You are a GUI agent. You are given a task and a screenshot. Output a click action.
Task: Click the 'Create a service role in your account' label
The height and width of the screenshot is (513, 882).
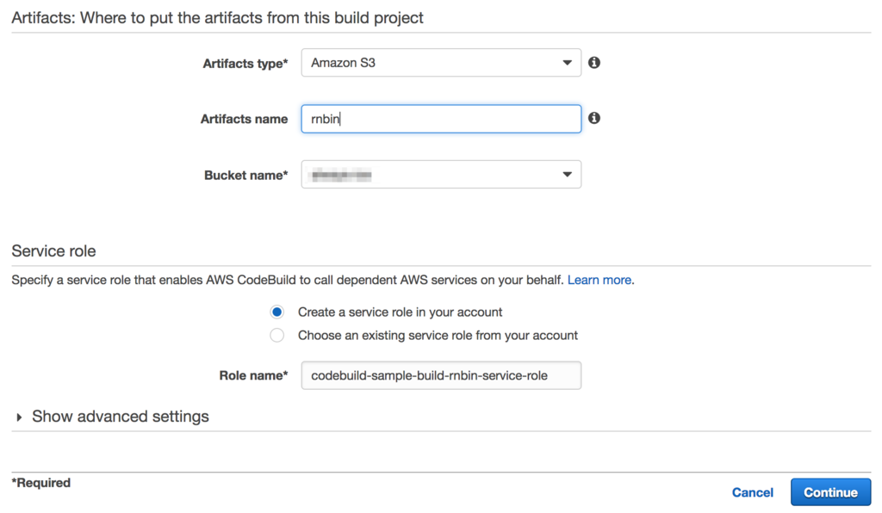click(x=400, y=312)
